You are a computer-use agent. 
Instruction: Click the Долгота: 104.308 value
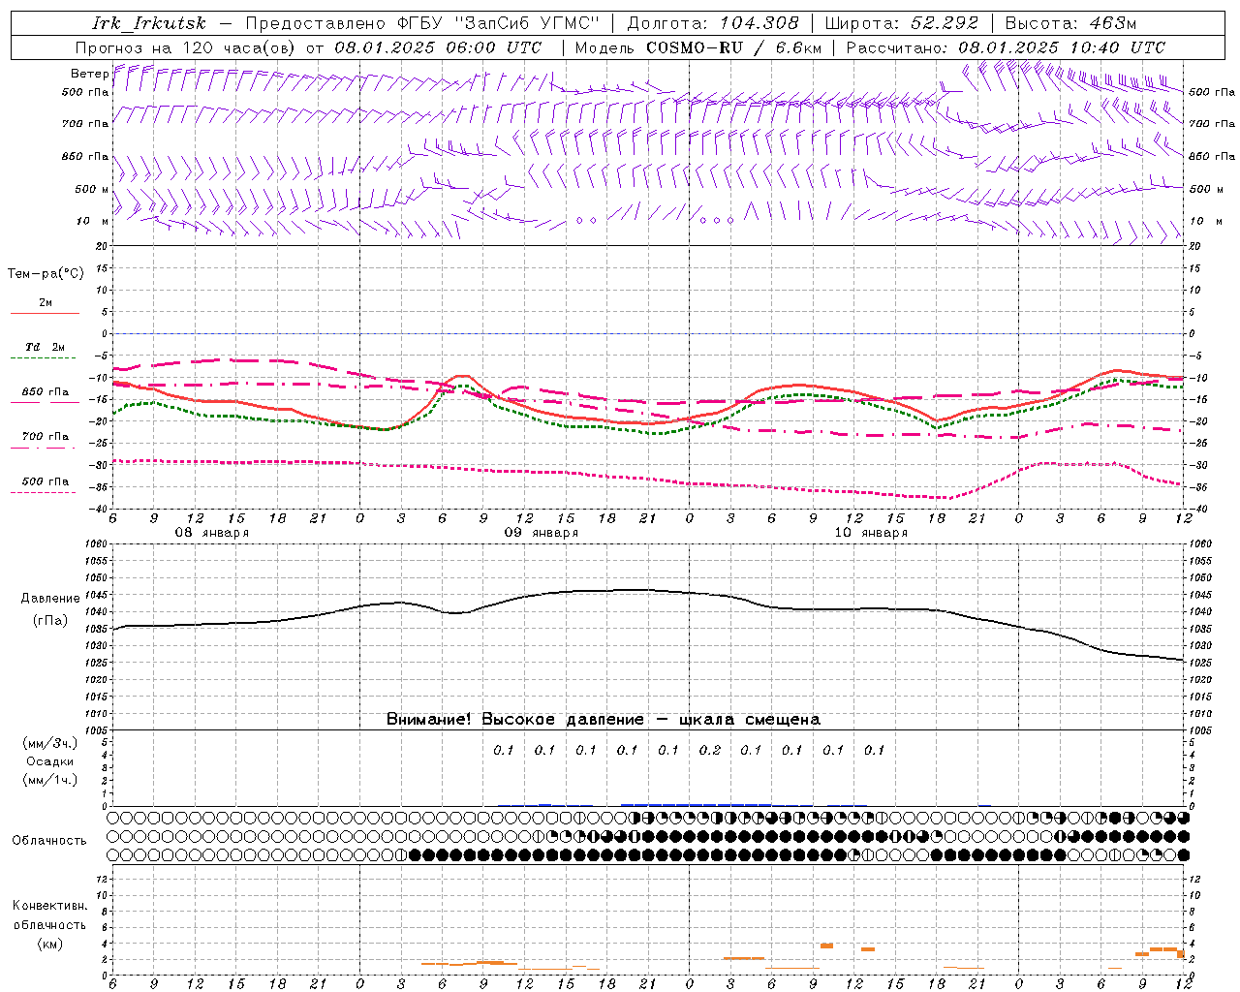coord(713,23)
